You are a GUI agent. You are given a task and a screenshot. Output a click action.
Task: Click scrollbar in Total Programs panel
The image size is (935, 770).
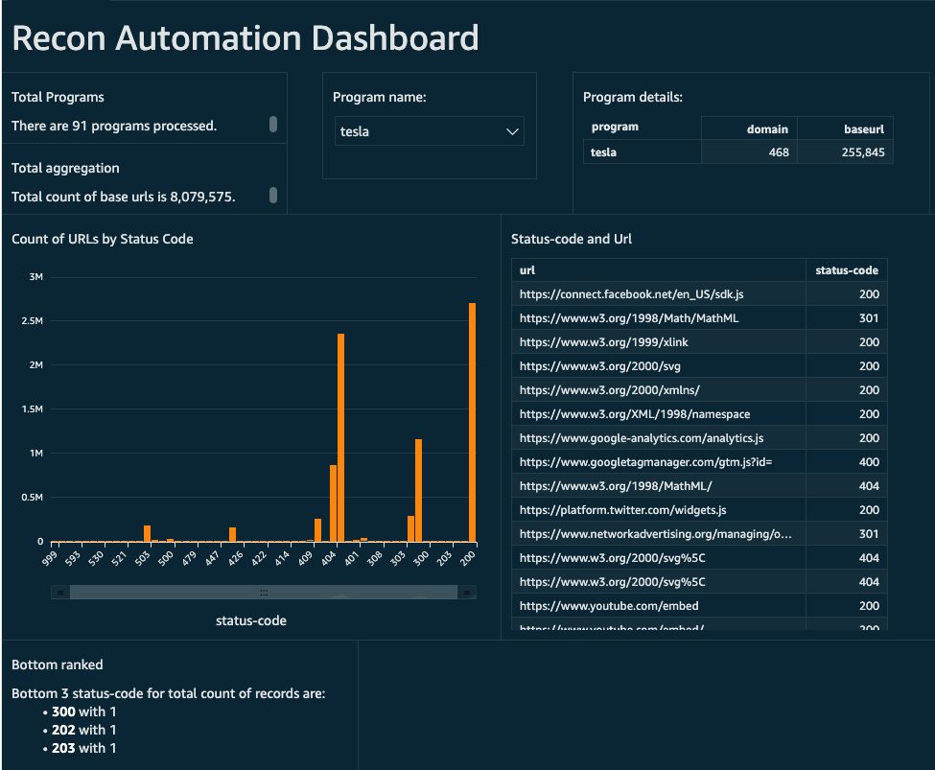point(273,124)
